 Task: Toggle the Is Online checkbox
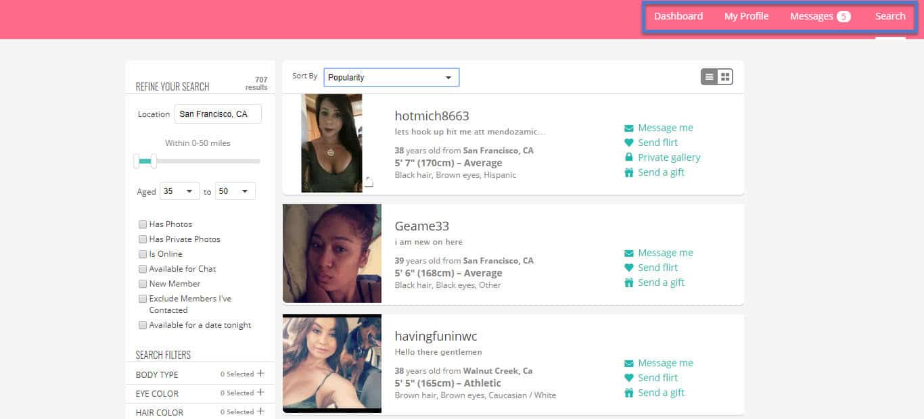pyautogui.click(x=143, y=254)
